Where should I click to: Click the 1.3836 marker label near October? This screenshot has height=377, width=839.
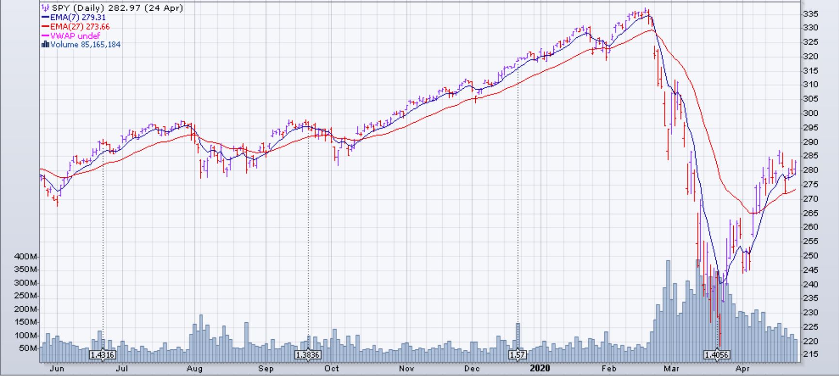click(308, 355)
